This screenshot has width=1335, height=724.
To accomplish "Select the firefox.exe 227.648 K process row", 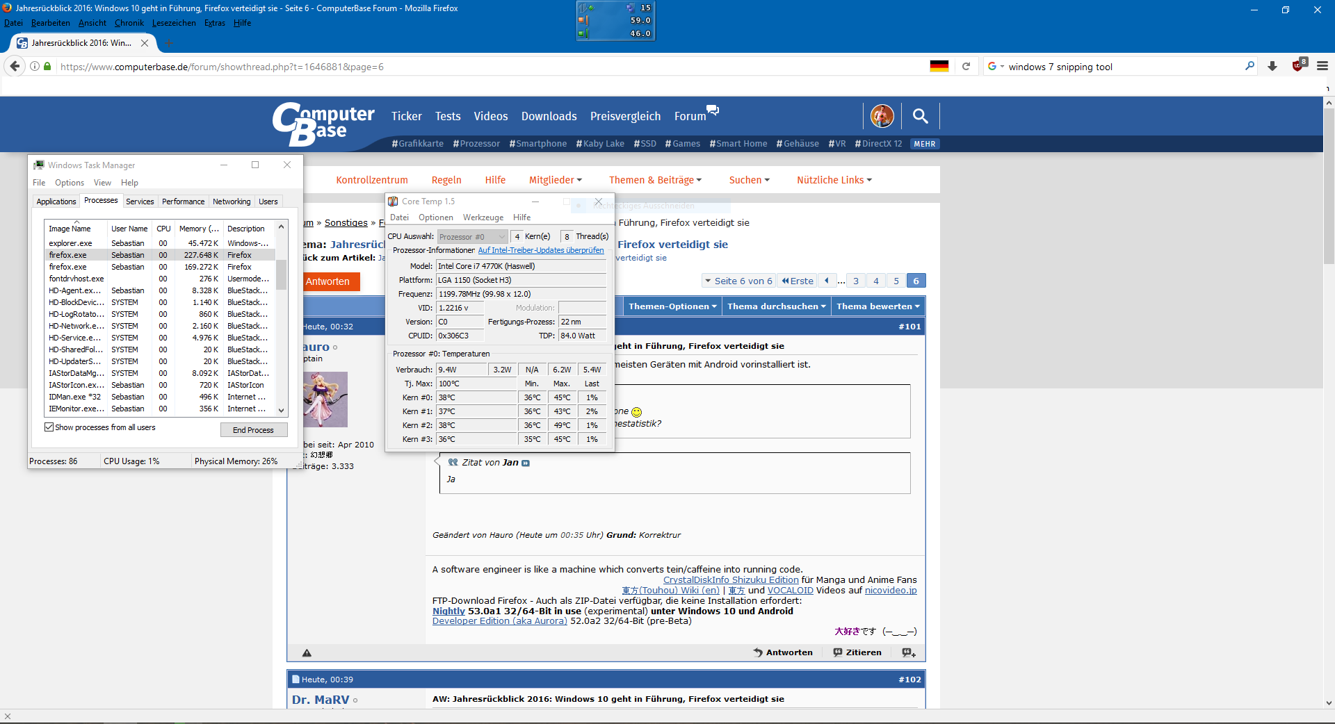I will click(x=160, y=255).
